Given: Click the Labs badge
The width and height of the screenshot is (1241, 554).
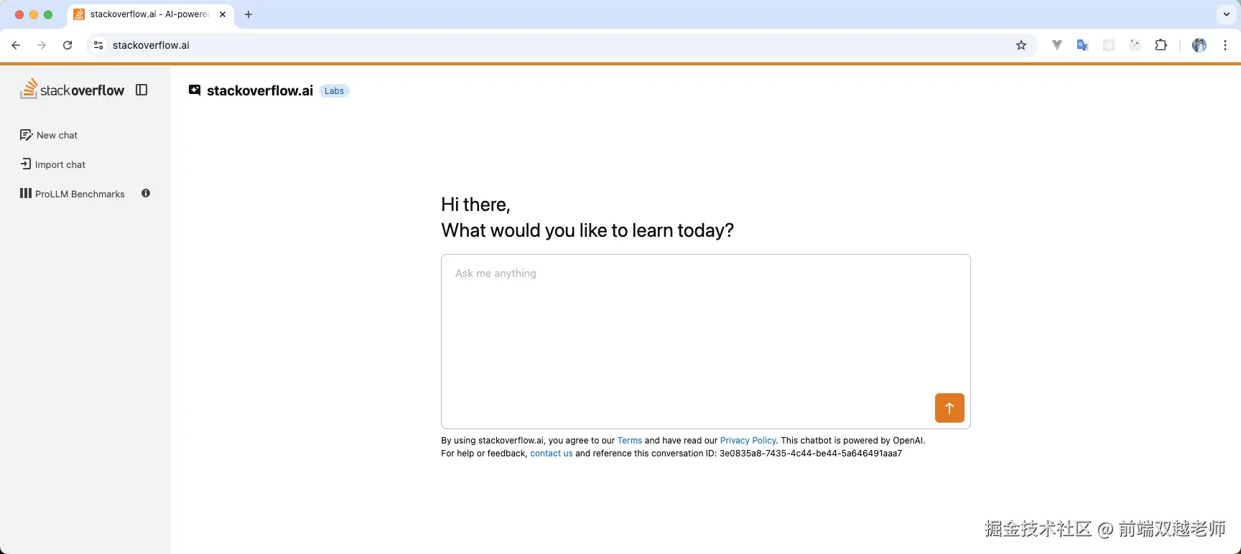Looking at the screenshot, I should point(334,91).
